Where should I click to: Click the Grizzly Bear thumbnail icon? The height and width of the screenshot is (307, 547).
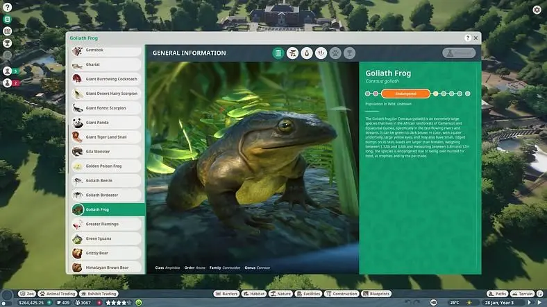click(77, 253)
